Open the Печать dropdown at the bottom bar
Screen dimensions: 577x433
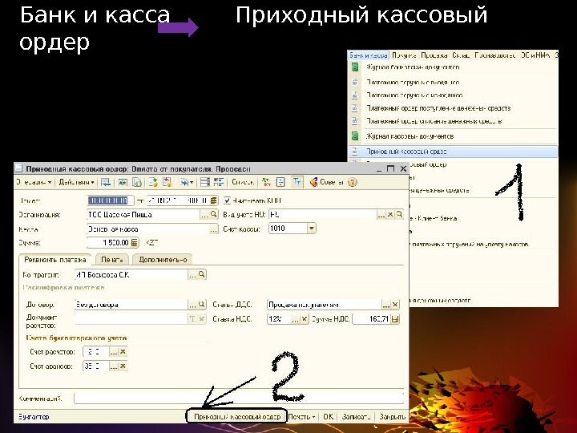coord(302,417)
